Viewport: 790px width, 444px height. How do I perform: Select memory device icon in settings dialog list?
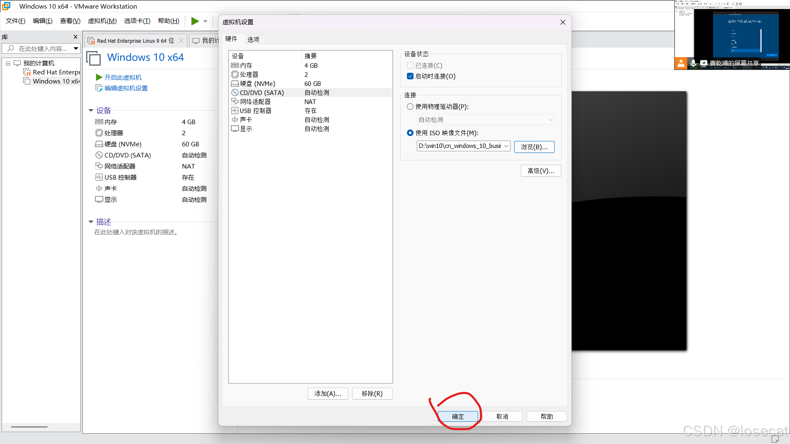[235, 65]
